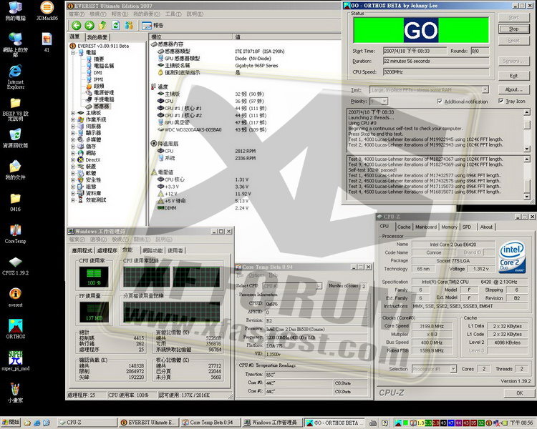Click the 我的最愛 tab in EVEREST side panel
Screen dimensions: 537x429
[97, 37]
